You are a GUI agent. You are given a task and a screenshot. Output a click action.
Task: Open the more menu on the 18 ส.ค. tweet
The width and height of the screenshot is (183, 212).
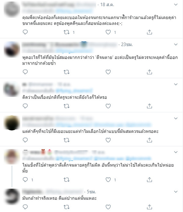coord(176,5)
